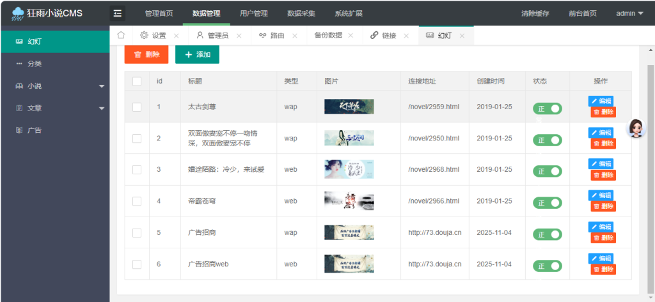This screenshot has height=302, width=655.
Task: Open 用户管理 in top navigation
Action: click(253, 13)
